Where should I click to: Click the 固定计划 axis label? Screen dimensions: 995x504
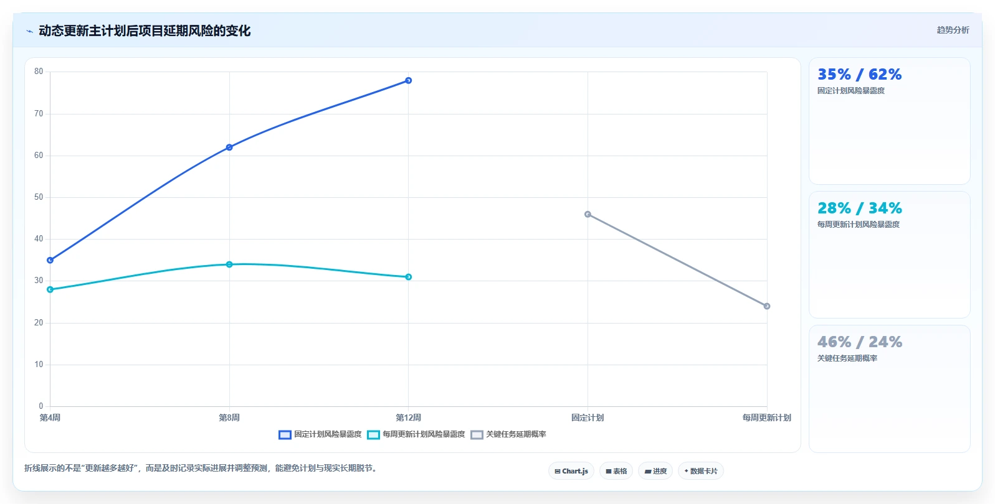point(588,418)
